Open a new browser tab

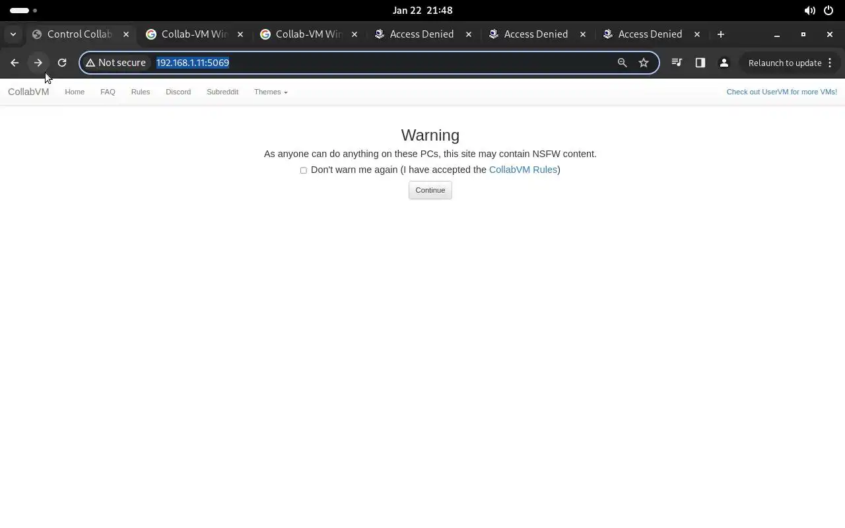(721, 34)
